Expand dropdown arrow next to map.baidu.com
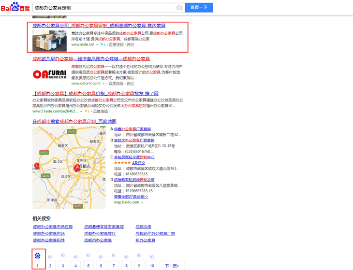This screenshot has width=353, height=270. tap(142, 202)
